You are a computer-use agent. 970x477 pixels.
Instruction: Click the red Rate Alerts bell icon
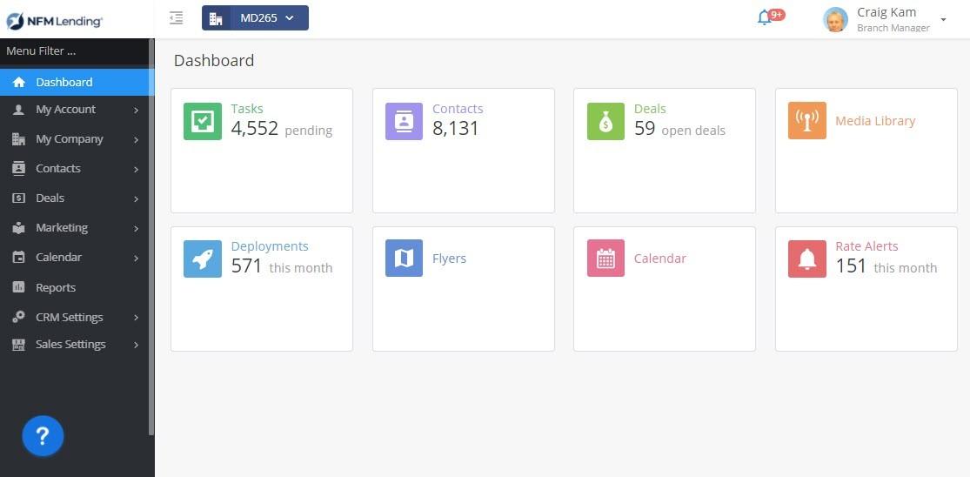point(806,259)
